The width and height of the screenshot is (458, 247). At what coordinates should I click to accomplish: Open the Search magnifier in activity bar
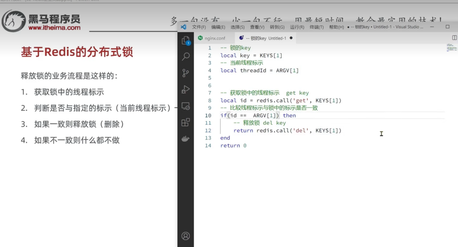click(x=186, y=57)
